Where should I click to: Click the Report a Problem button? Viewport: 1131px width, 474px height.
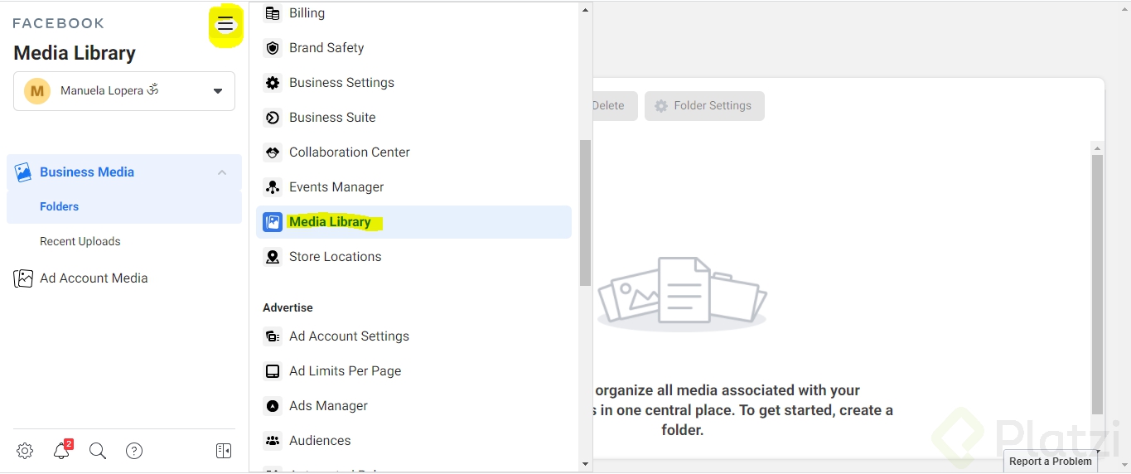[1051, 462]
